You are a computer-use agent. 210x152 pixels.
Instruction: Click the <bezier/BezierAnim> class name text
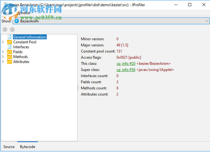[153, 64]
